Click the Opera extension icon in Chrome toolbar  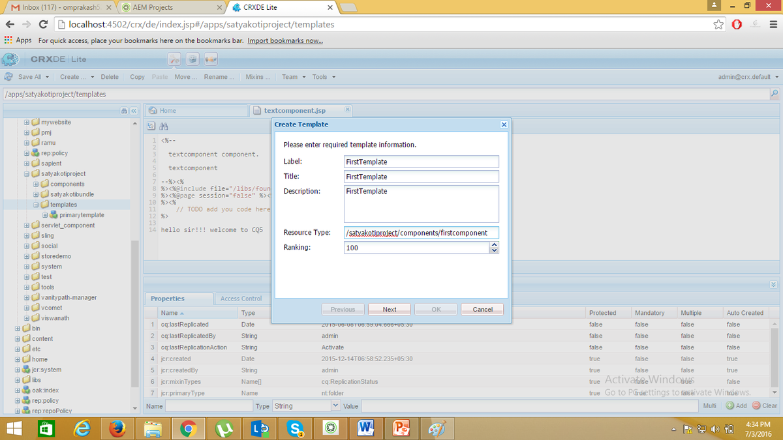[x=736, y=25]
